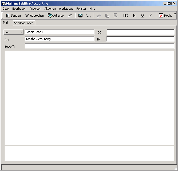Attach a file with the paperclip icon
The width and height of the screenshot is (178, 171).
(70, 16)
